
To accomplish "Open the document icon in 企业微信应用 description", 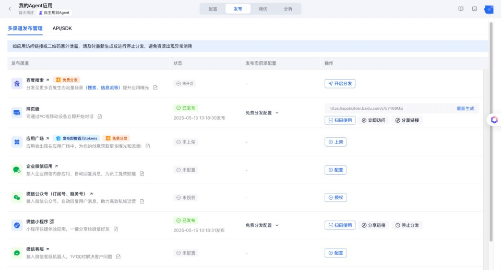I will coord(142,174).
